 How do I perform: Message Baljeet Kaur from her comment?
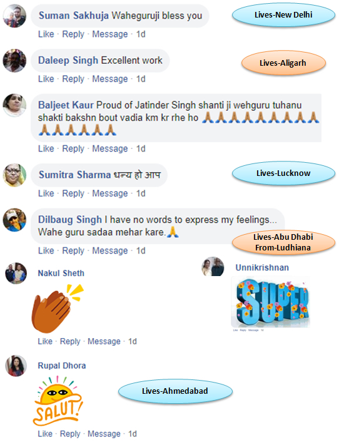(110, 148)
